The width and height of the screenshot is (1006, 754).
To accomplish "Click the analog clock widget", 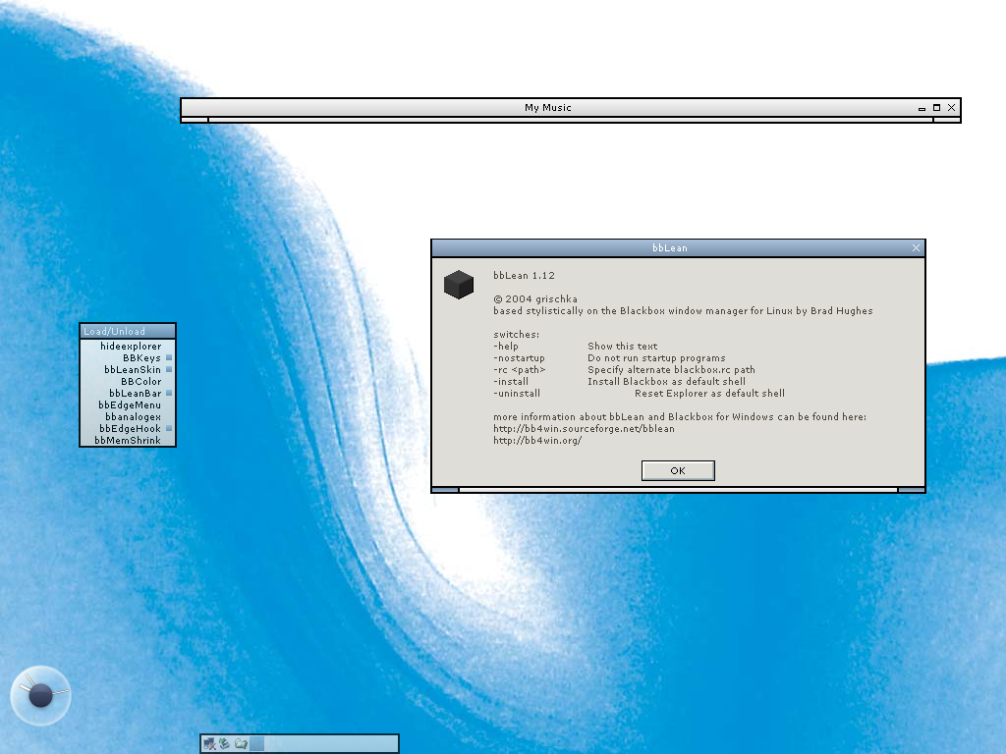I will (40, 695).
